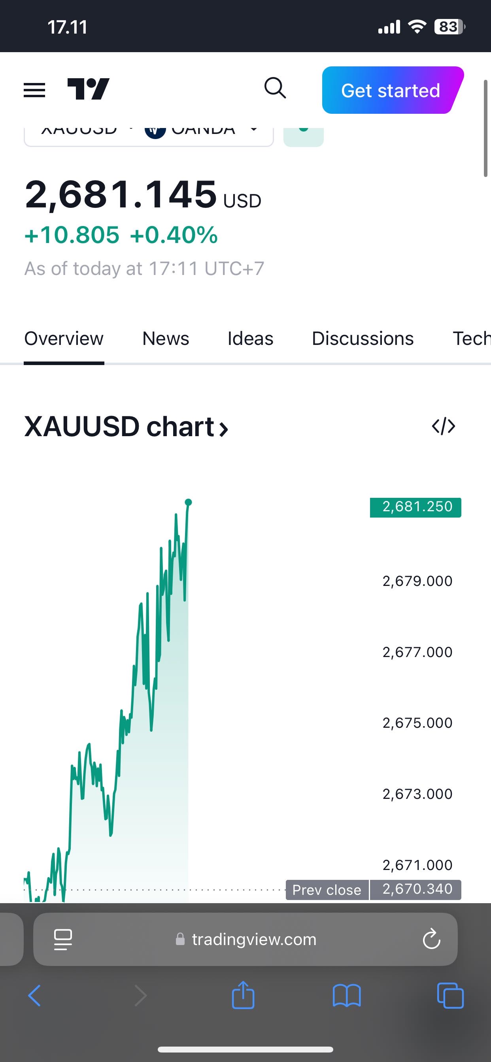Tap the Safari share icon
The height and width of the screenshot is (1062, 491).
[x=243, y=995]
